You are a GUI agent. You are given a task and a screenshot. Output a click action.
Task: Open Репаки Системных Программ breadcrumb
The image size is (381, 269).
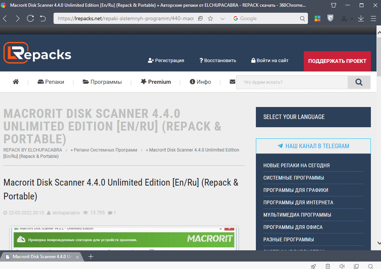[105, 150]
